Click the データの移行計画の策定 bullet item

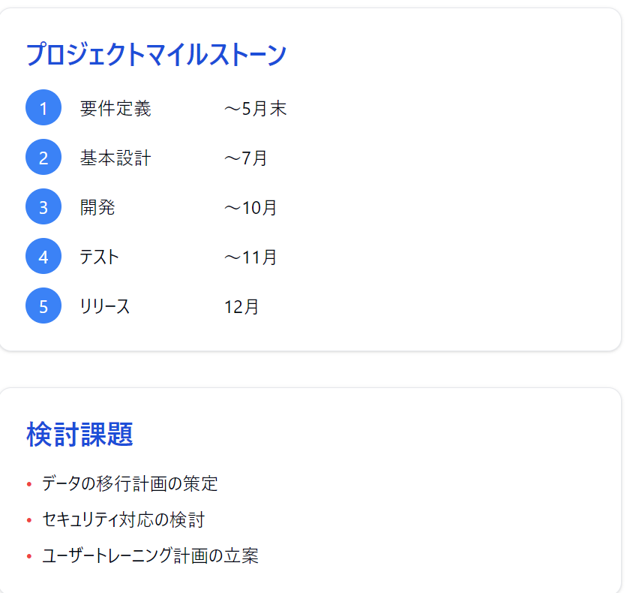coord(130,483)
